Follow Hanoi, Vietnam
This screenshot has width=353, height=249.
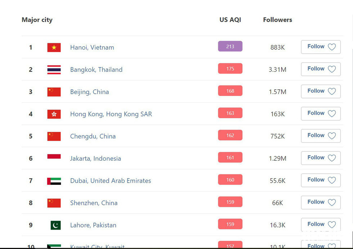[x=321, y=47]
